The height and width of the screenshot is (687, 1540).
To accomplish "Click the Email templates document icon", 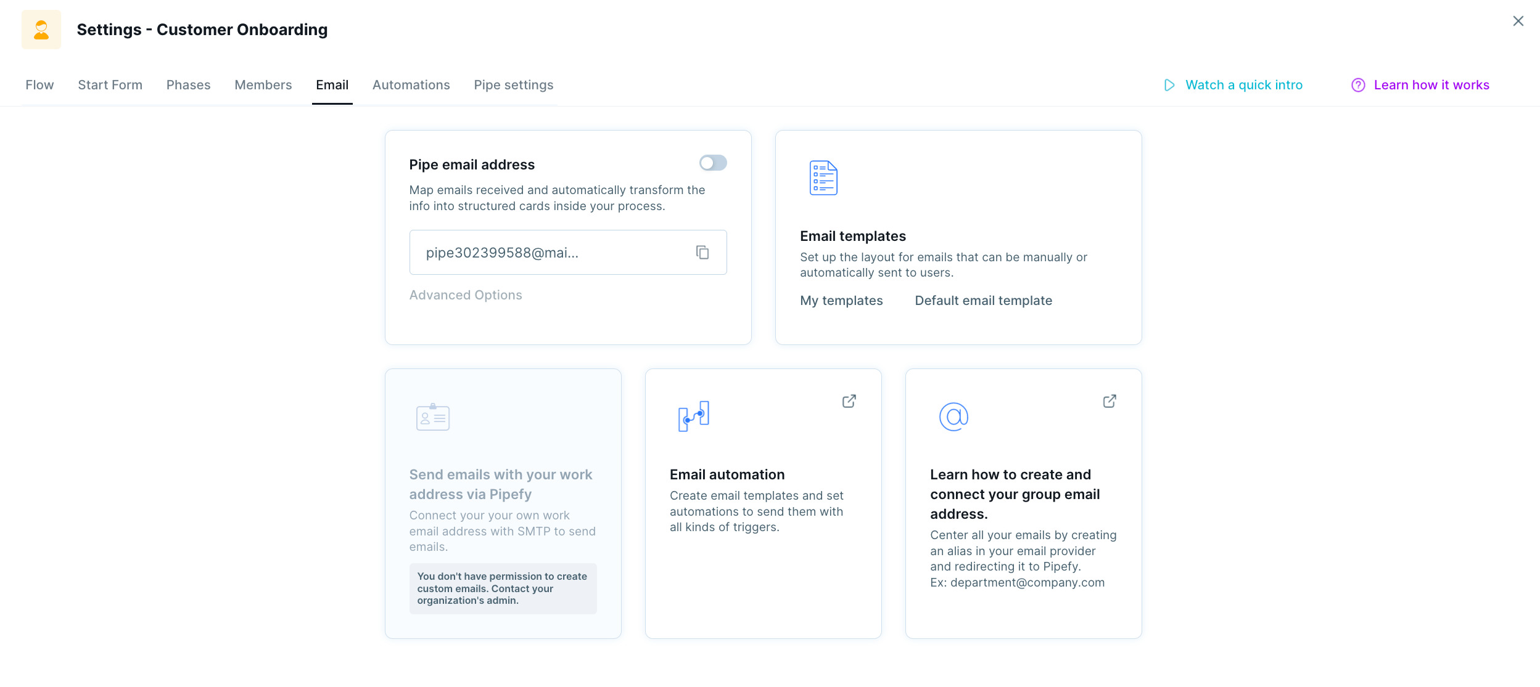I will tap(823, 178).
